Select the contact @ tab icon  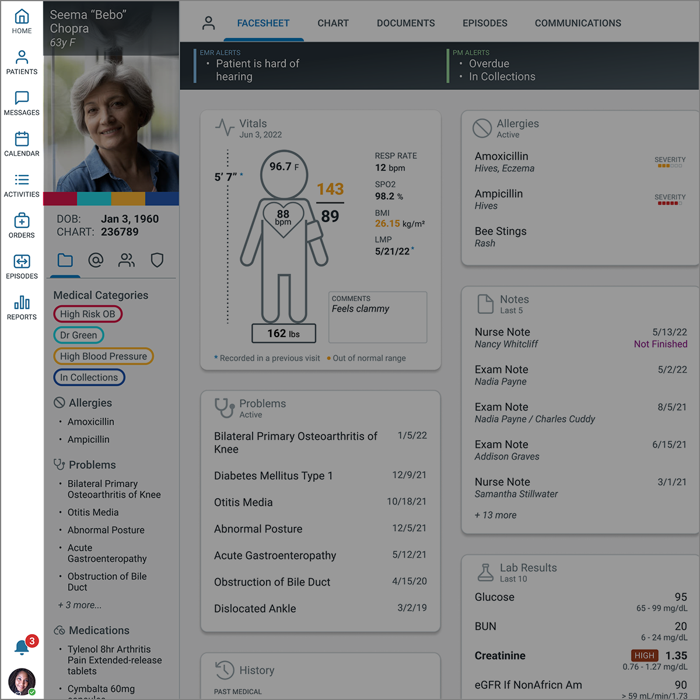(x=96, y=260)
